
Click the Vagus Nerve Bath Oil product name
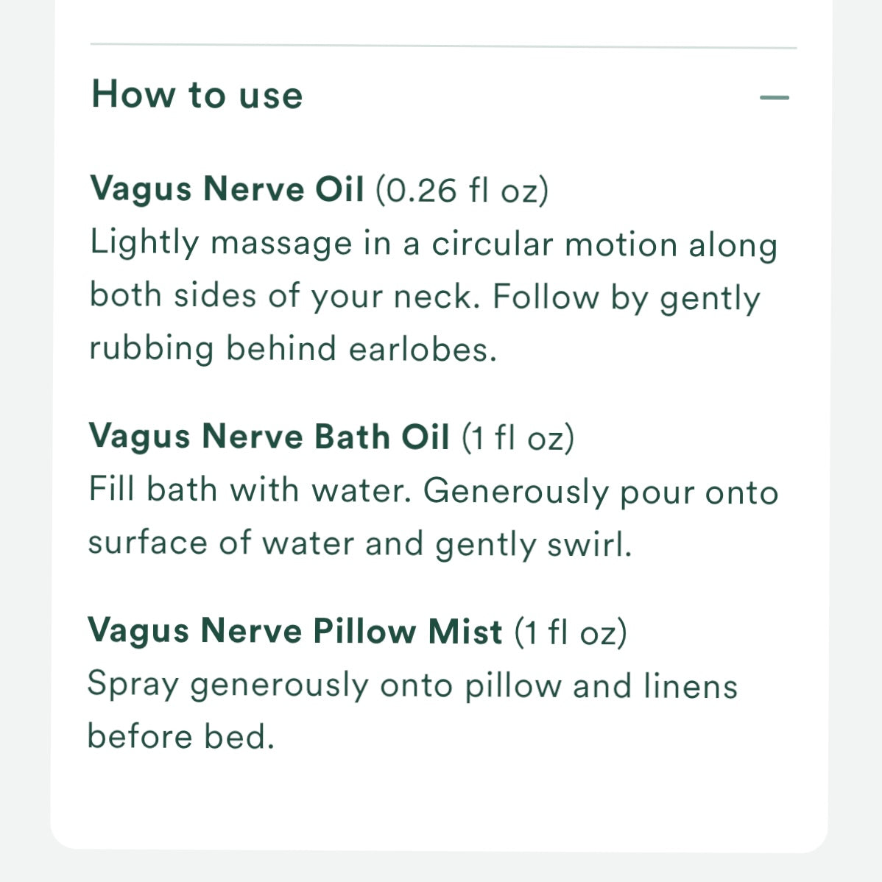coord(269,435)
